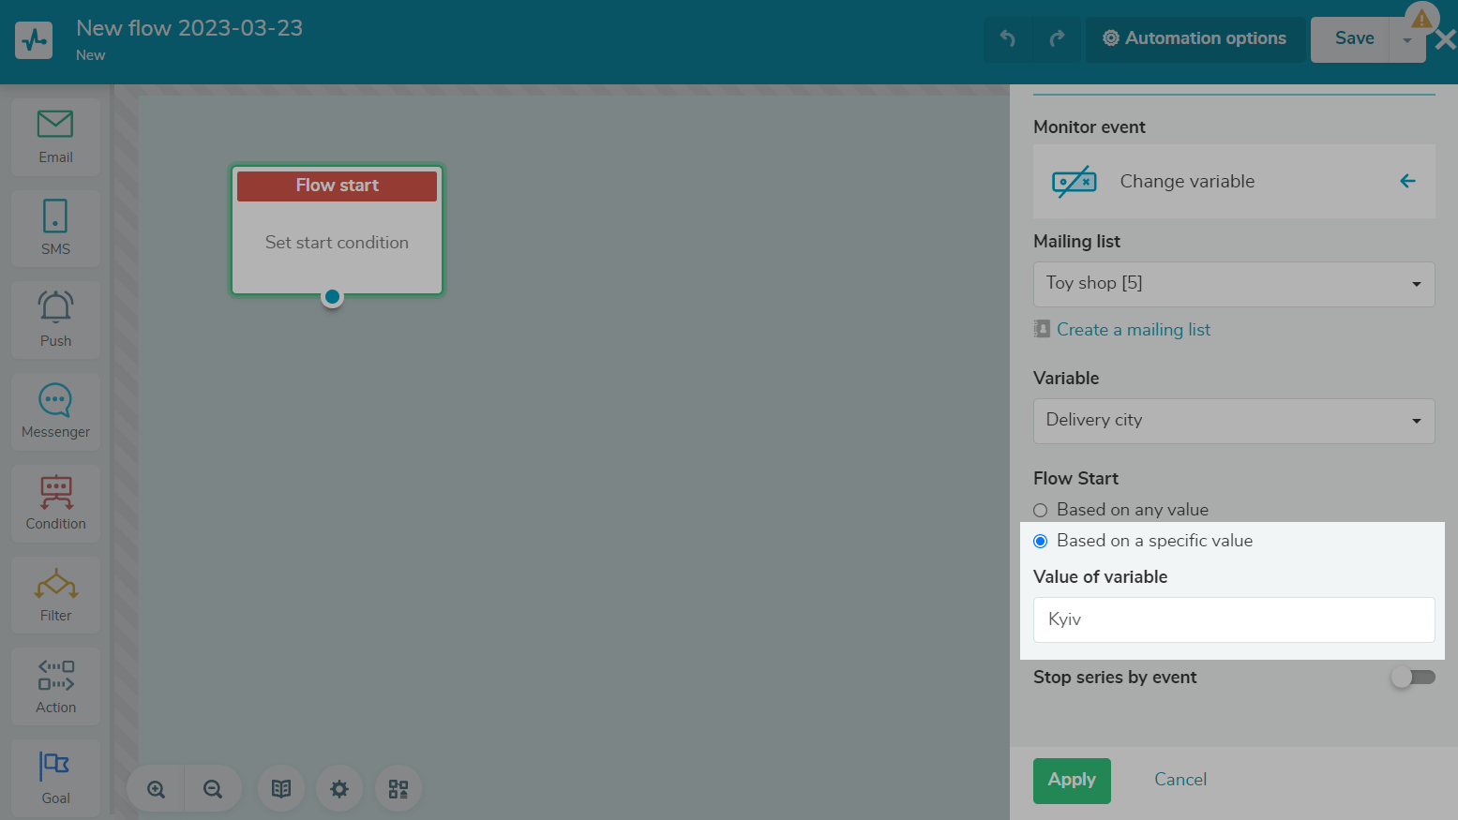Open canvas settings gear
The width and height of the screenshot is (1458, 820).
click(339, 789)
